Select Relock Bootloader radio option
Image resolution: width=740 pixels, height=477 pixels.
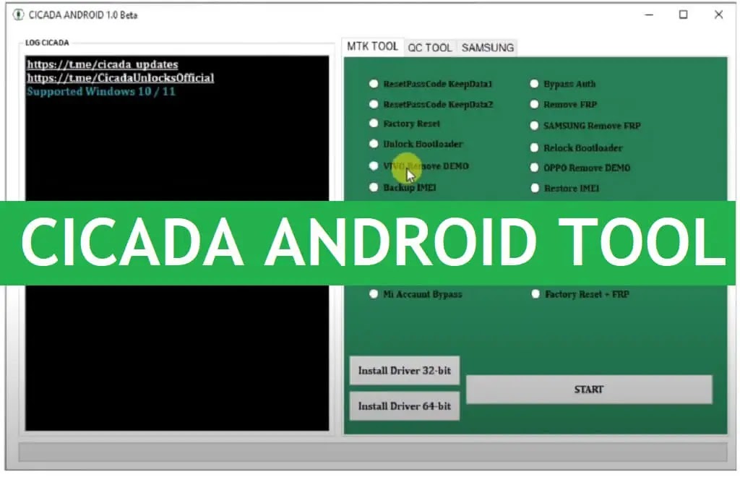pyautogui.click(x=534, y=147)
